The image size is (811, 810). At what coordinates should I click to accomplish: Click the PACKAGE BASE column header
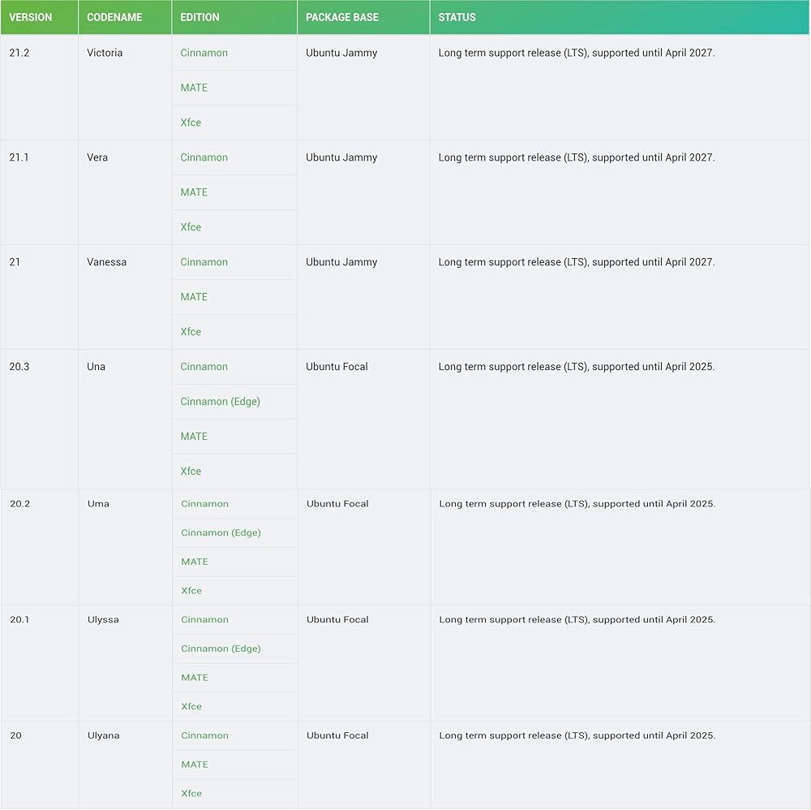[x=341, y=17]
